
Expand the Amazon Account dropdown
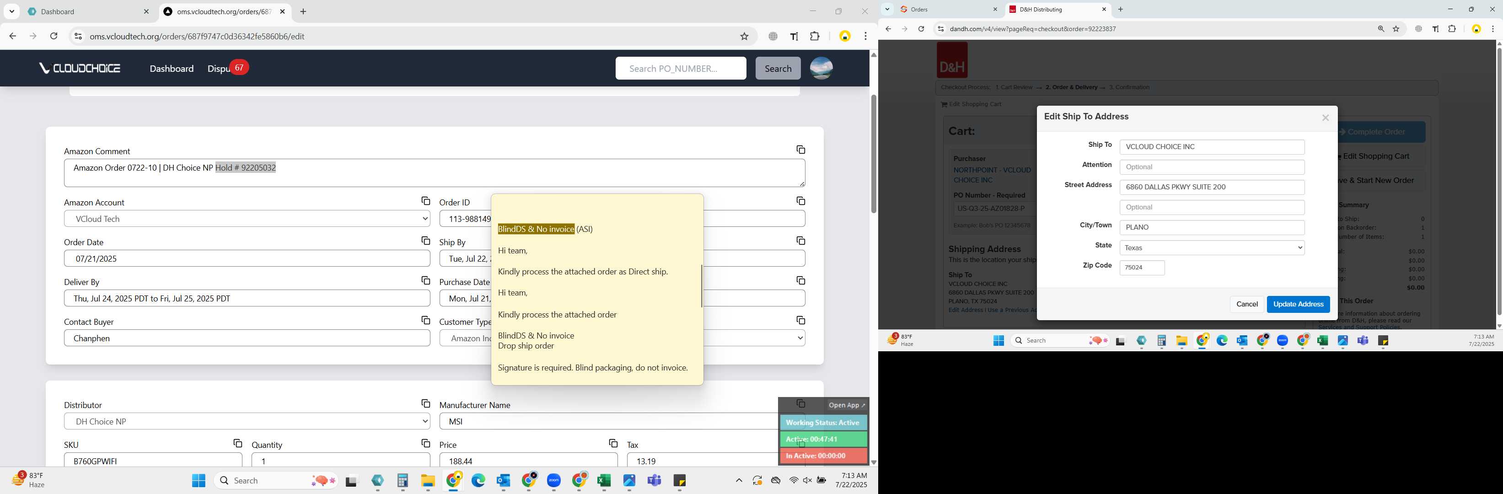click(x=247, y=219)
